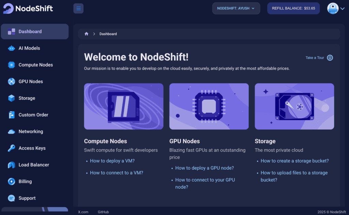Toggle the hamburger sidebar menu button
Image resolution: width=349 pixels, height=215 pixels.
78,9
